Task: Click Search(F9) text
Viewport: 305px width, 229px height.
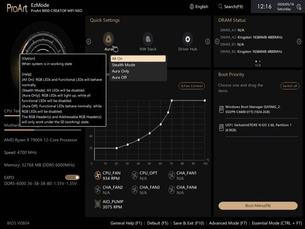Action: tap(234, 6)
